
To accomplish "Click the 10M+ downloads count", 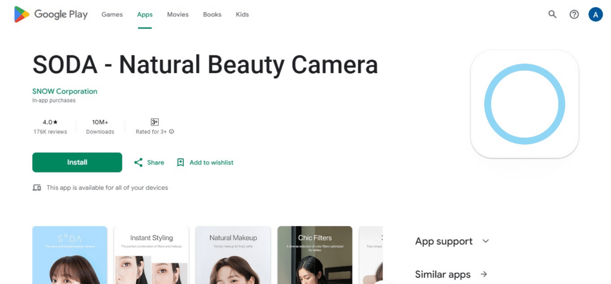I will (x=100, y=122).
